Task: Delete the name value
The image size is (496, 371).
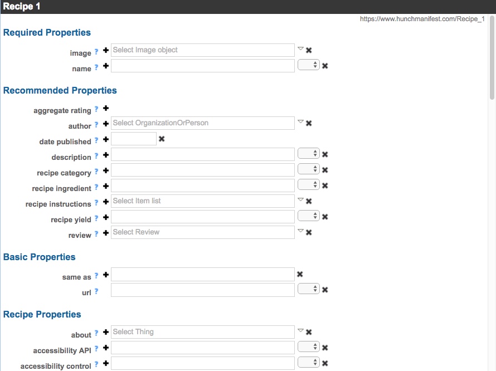Action: point(325,66)
